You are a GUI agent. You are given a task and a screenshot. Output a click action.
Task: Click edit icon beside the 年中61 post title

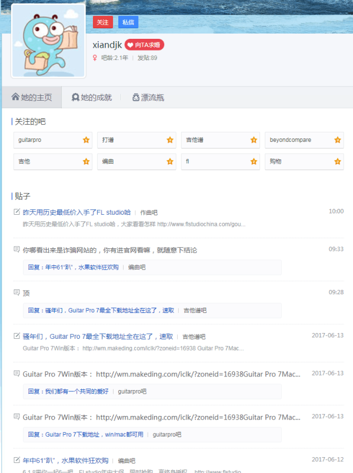[x=17, y=460]
